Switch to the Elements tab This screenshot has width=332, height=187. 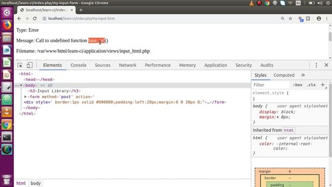pos(52,65)
